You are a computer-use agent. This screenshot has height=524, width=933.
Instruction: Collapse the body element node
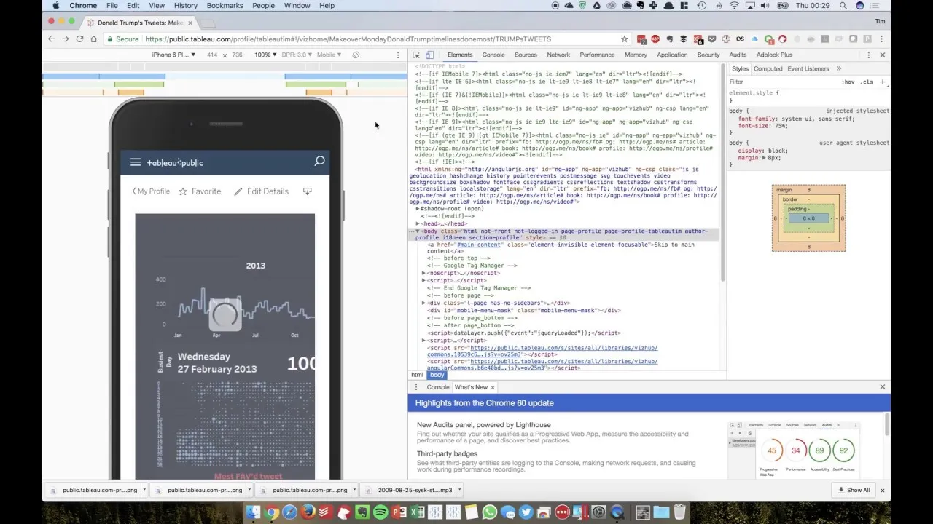(x=418, y=231)
